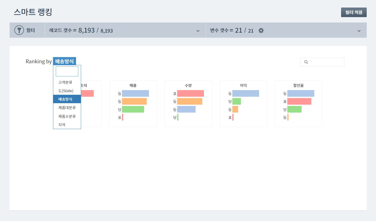Click the magnifier icon in search box
The width and height of the screenshot is (376, 221).
[306, 62]
